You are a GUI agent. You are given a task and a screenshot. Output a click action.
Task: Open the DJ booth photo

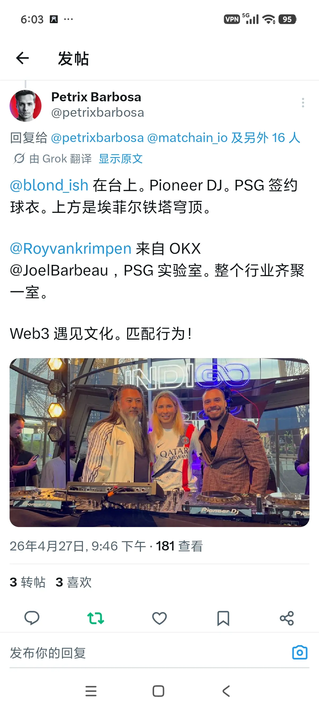point(159,442)
